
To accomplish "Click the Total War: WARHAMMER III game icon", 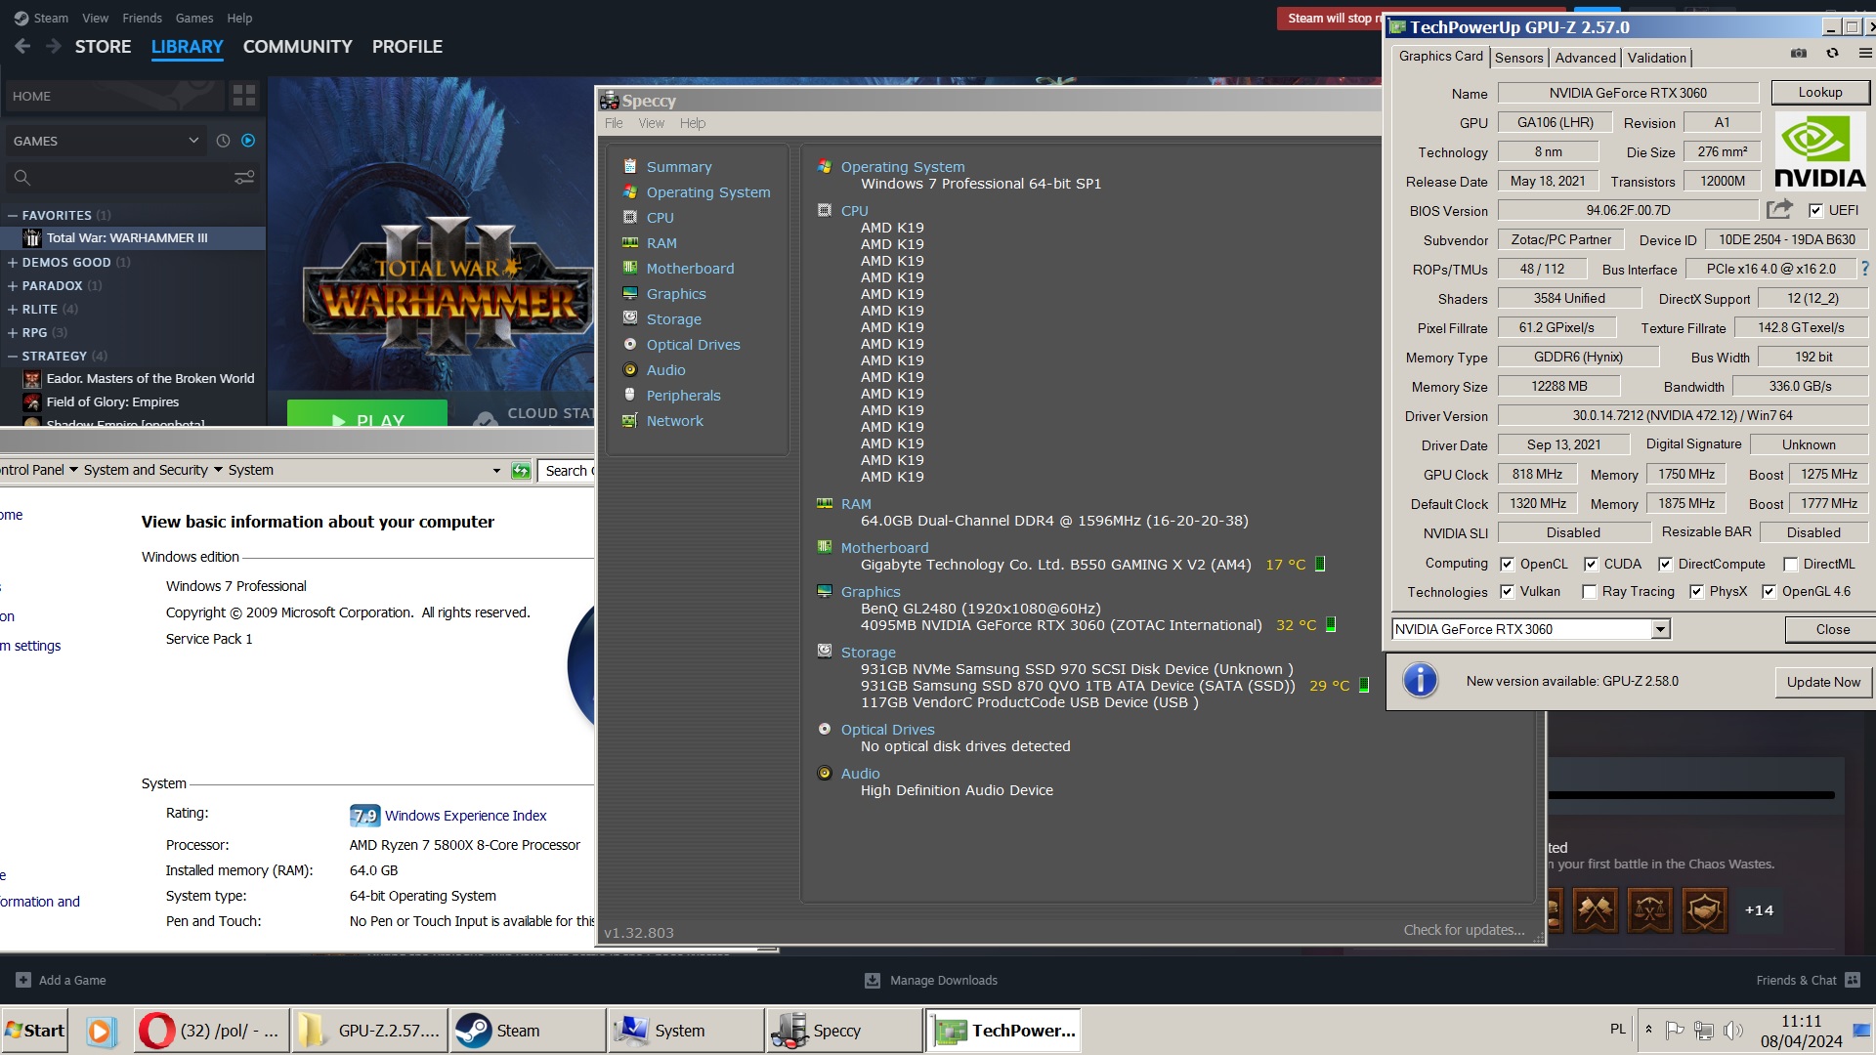I will point(32,237).
